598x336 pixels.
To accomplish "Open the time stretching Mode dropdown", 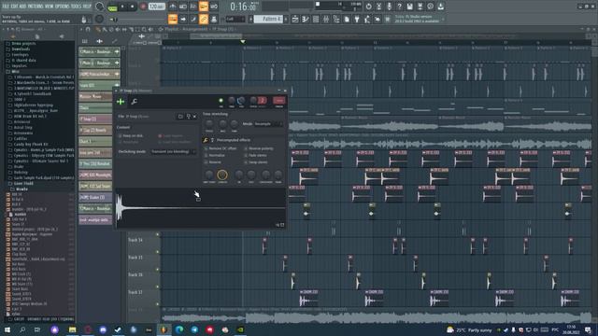I will click(268, 124).
